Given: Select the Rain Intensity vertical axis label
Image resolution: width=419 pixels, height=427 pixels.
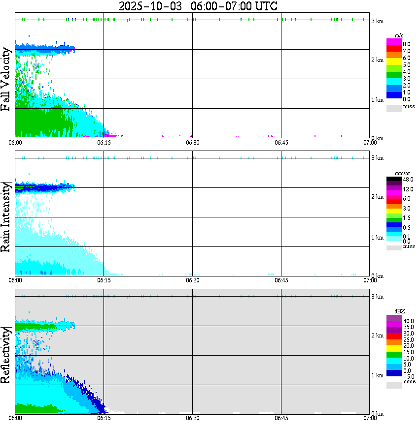Looking at the screenshot, I should point(6,217).
